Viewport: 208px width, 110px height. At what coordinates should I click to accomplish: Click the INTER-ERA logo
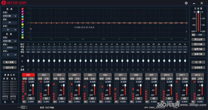(14, 3)
